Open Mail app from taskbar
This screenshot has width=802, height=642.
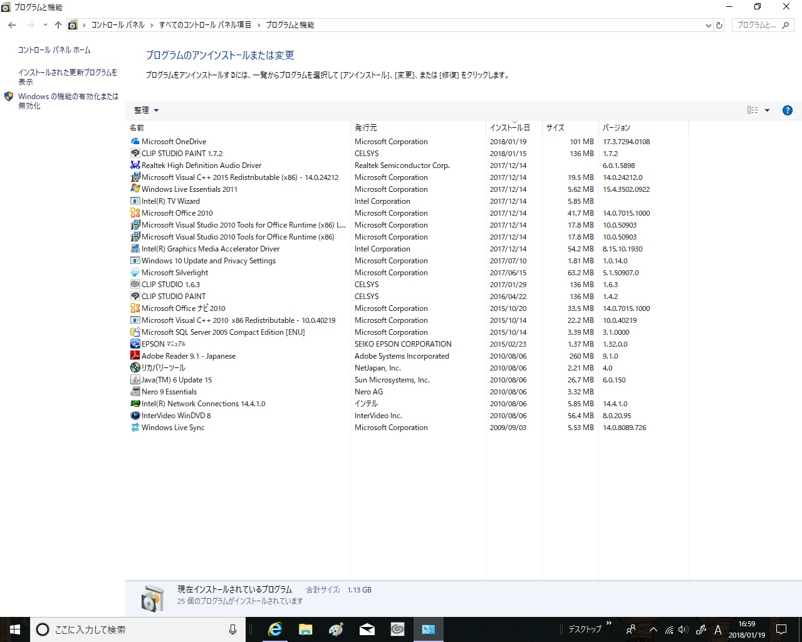pyautogui.click(x=367, y=629)
